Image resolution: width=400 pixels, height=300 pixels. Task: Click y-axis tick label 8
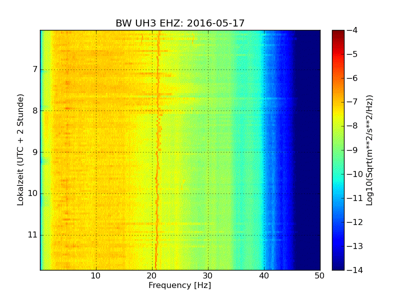[x=35, y=110]
